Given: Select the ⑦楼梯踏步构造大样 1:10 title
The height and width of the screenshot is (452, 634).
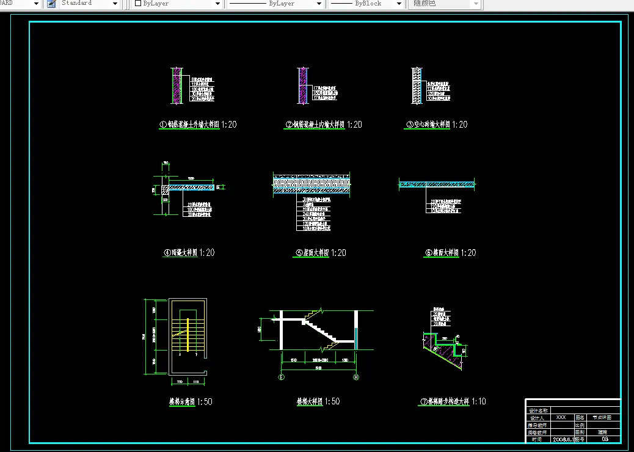Looking at the screenshot, I should [x=452, y=401].
